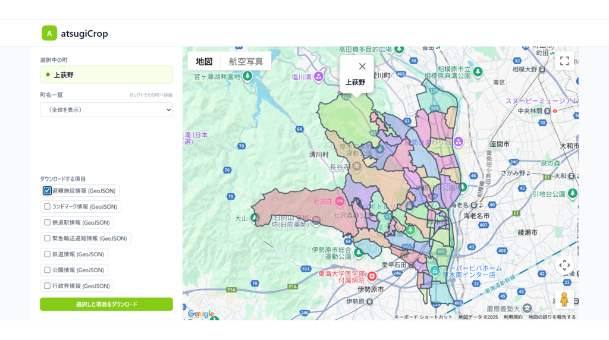Click the 塩川滝 purple map marker
Image resolution: width=609 pixels, height=340 pixels.
[x=319, y=77]
